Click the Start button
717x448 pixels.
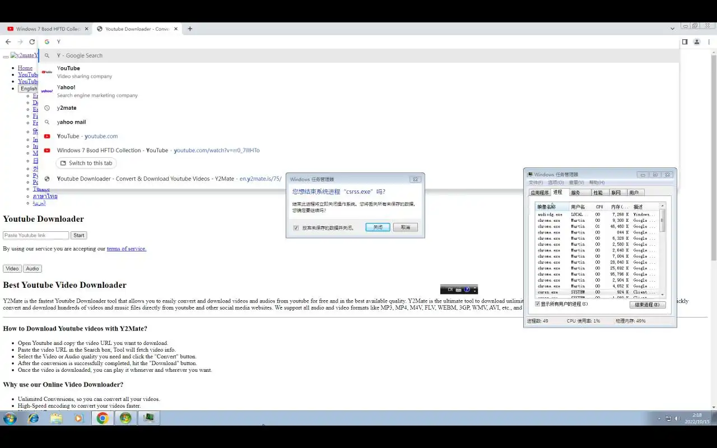click(79, 235)
